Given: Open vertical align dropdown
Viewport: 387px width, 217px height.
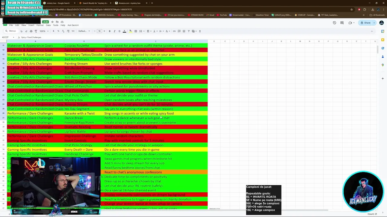Looking at the screenshot, I should click(x=155, y=31).
